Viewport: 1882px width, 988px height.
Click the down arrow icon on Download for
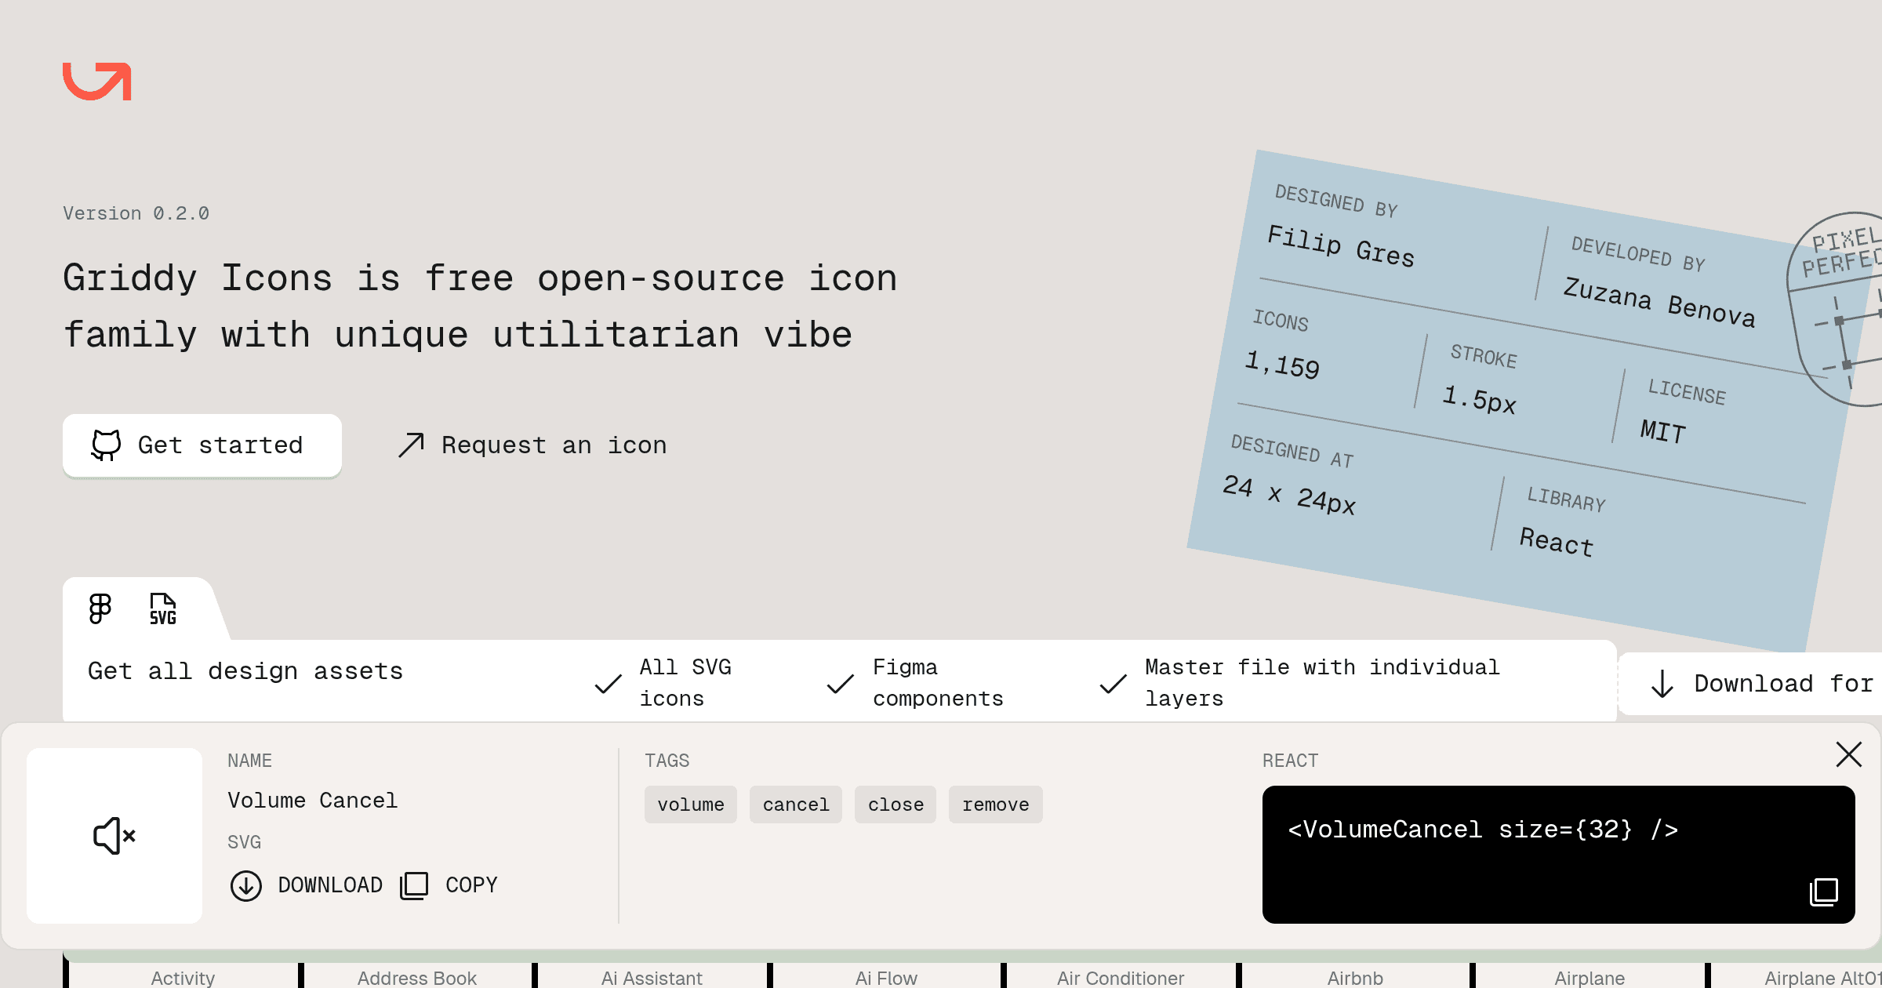pos(1662,684)
